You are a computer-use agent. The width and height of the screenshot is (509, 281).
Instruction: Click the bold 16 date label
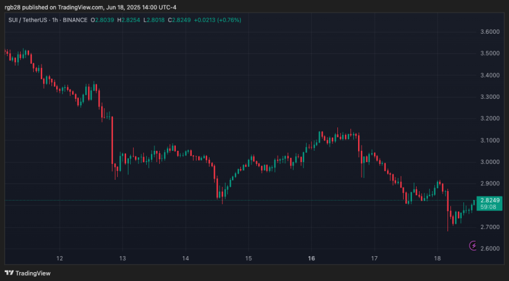311,259
